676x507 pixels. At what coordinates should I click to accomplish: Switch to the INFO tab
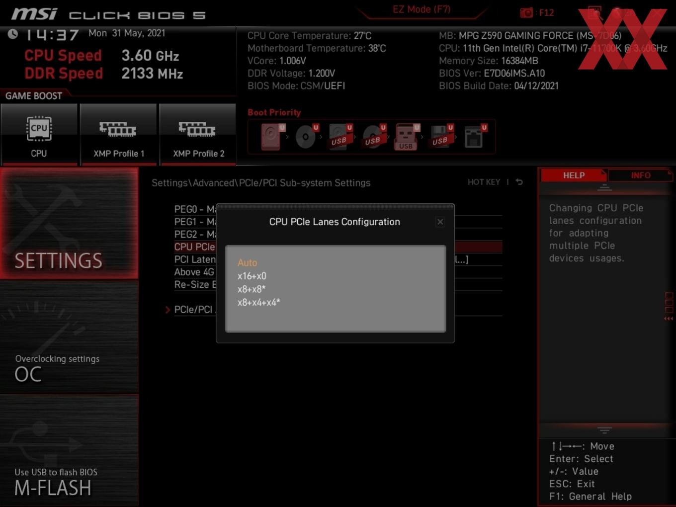click(641, 175)
